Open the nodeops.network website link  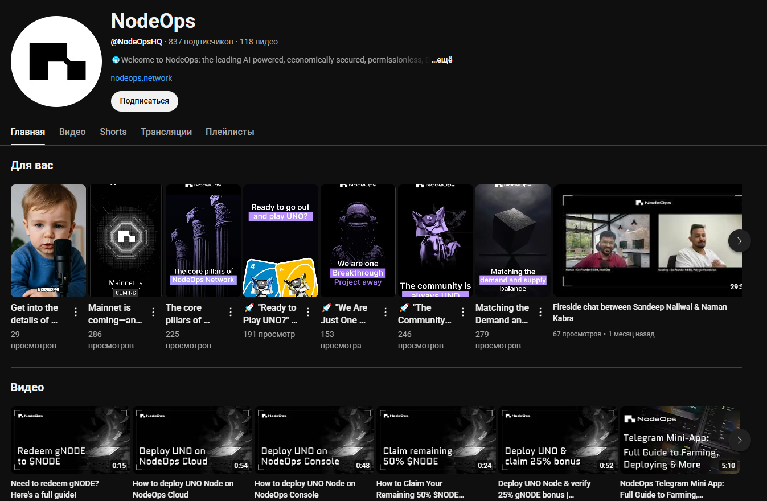(x=141, y=78)
